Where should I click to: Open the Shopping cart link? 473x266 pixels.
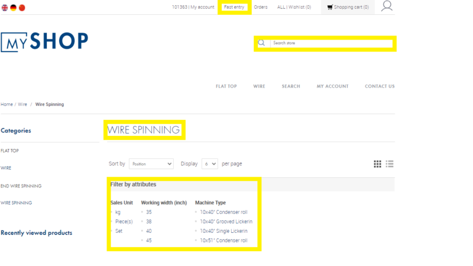tap(348, 7)
